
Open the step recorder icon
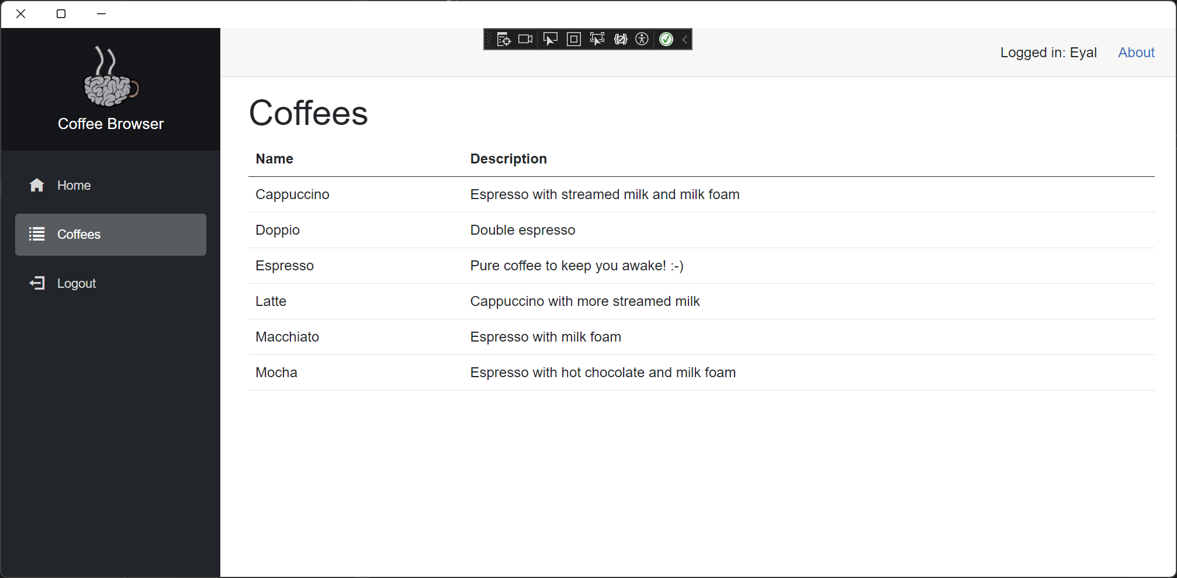click(504, 39)
